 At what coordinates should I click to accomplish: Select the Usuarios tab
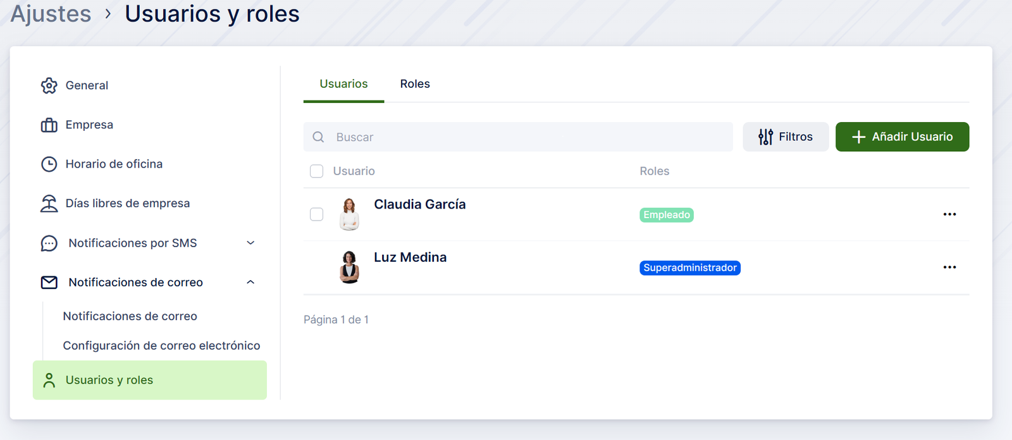(343, 84)
